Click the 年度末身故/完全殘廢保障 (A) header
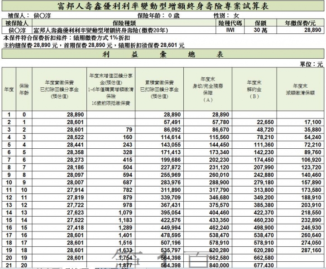The width and height of the screenshot is (326, 269). point(207,89)
